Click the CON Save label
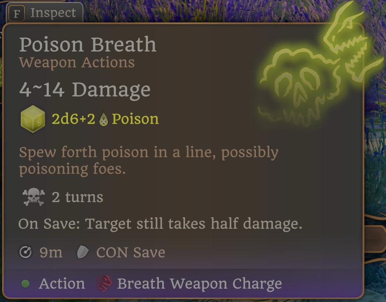The height and width of the screenshot is (302, 386). (x=130, y=252)
